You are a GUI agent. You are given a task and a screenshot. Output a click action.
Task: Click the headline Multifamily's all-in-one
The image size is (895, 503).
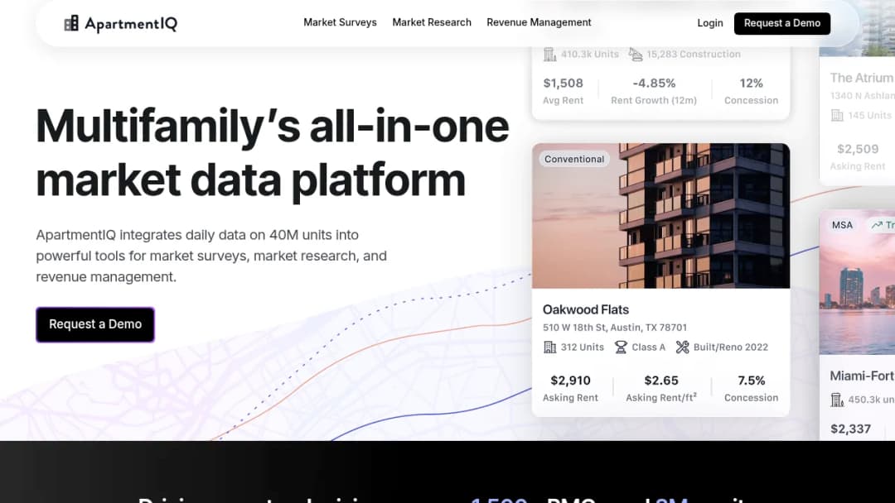point(273,126)
